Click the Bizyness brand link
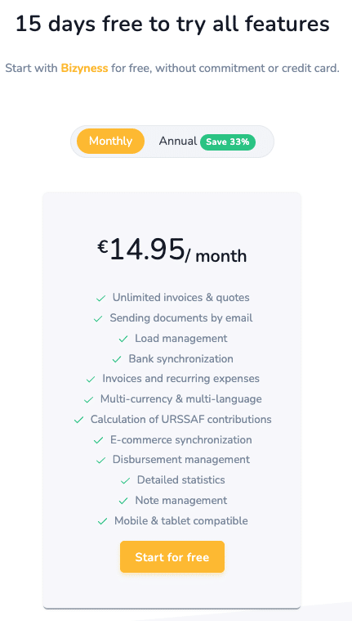This screenshot has height=621, width=352. 84,68
